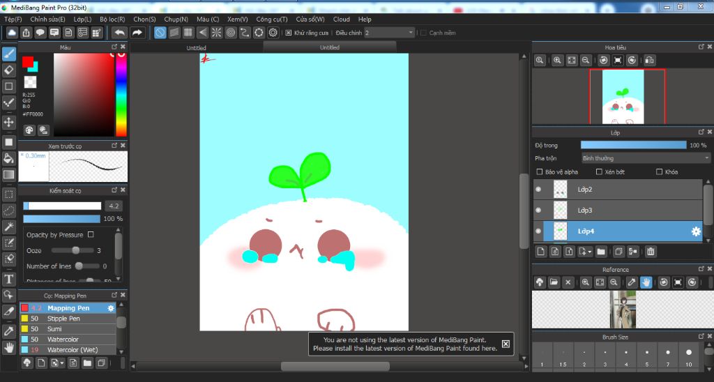Open Tệp(F) file menu
This screenshot has width=714, height=382.
[x=13, y=19]
